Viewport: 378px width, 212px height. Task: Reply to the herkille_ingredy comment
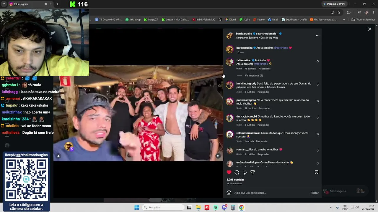coord(263,92)
